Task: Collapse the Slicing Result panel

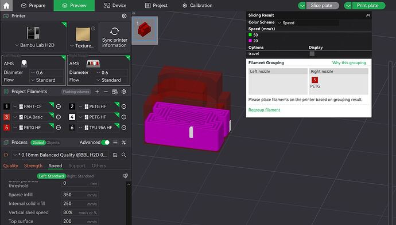Action: pos(368,15)
